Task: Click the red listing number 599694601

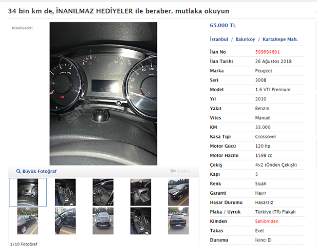Action: [267, 52]
